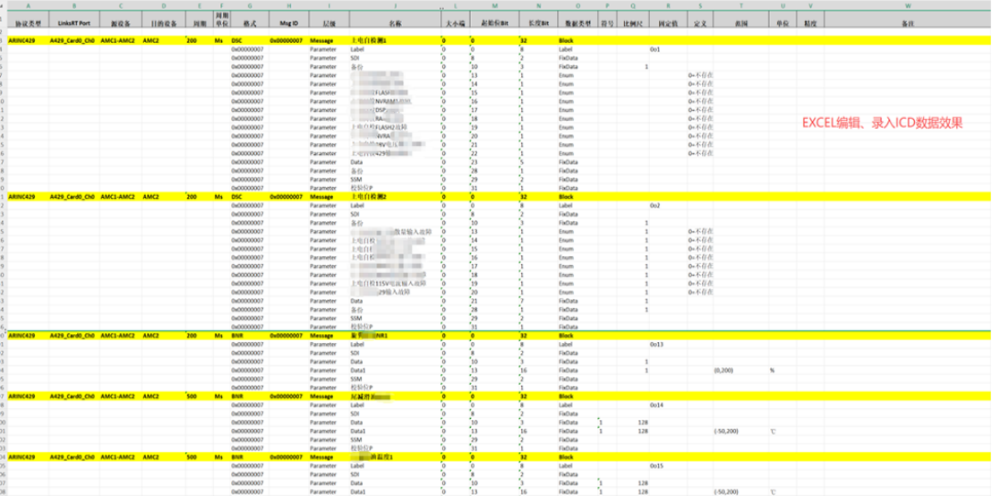The height and width of the screenshot is (496, 992).
Task: Select column W by its header letter
Action: click(907, 6)
